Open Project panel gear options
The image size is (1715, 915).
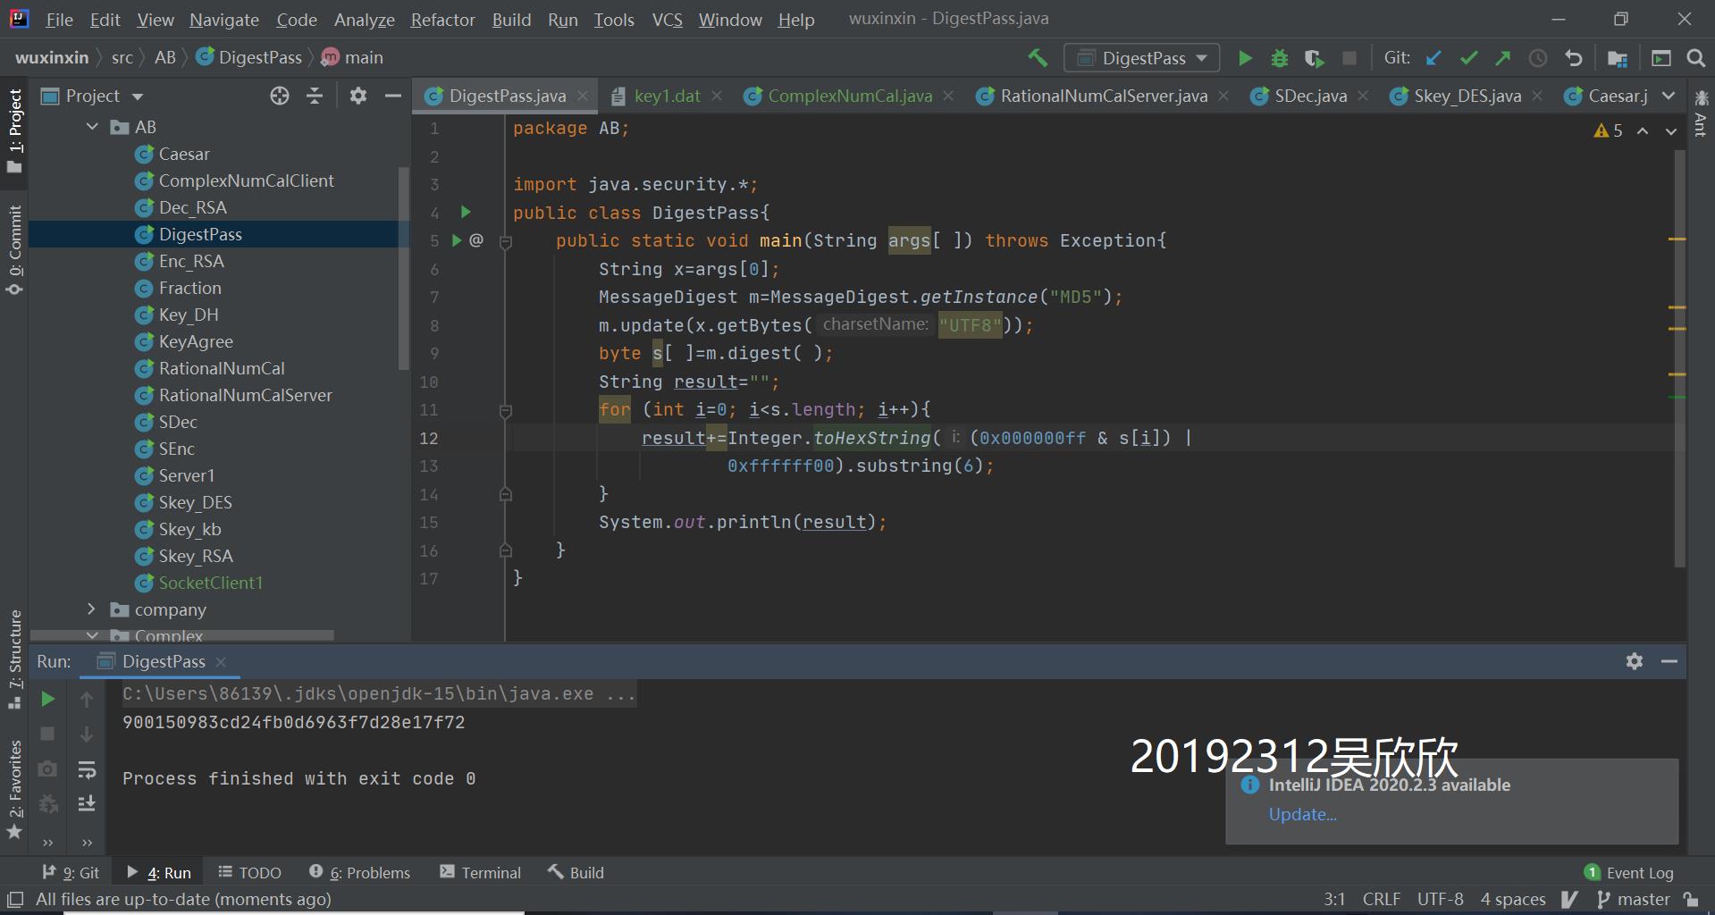click(x=358, y=96)
